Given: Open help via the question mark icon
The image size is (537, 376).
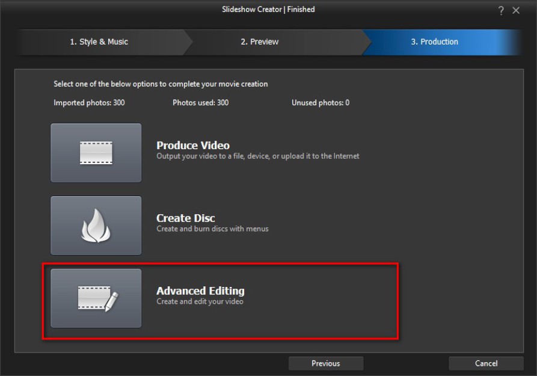Looking at the screenshot, I should click(501, 11).
